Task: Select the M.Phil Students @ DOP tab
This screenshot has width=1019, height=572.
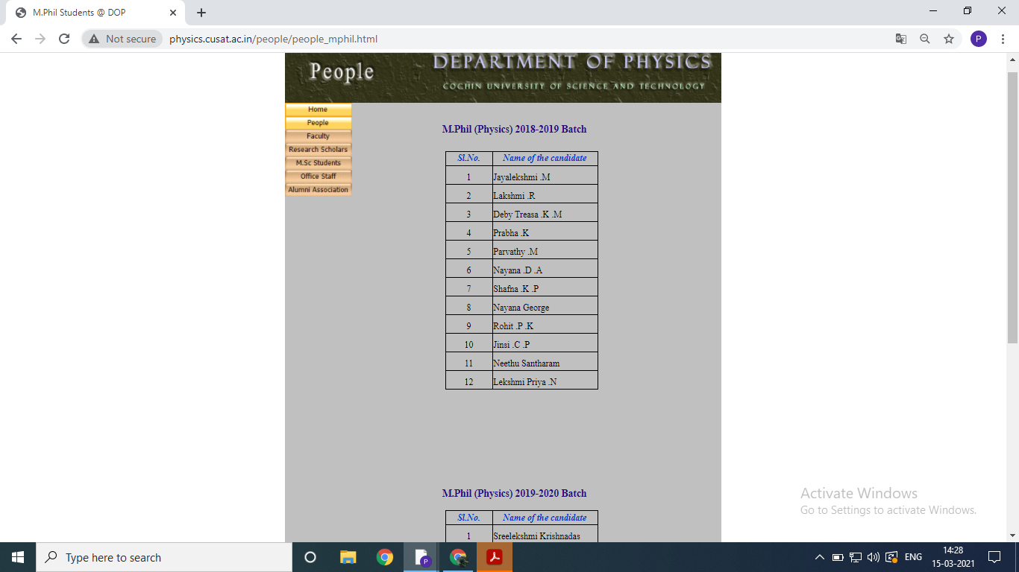Action: pyautogui.click(x=95, y=13)
